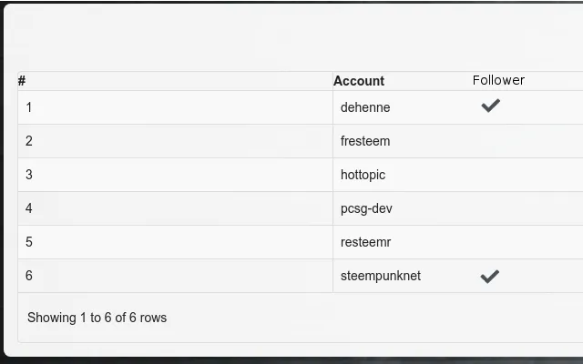Click the follower checkmark for dehenne
Screen dimensions: 583x364
490,106
